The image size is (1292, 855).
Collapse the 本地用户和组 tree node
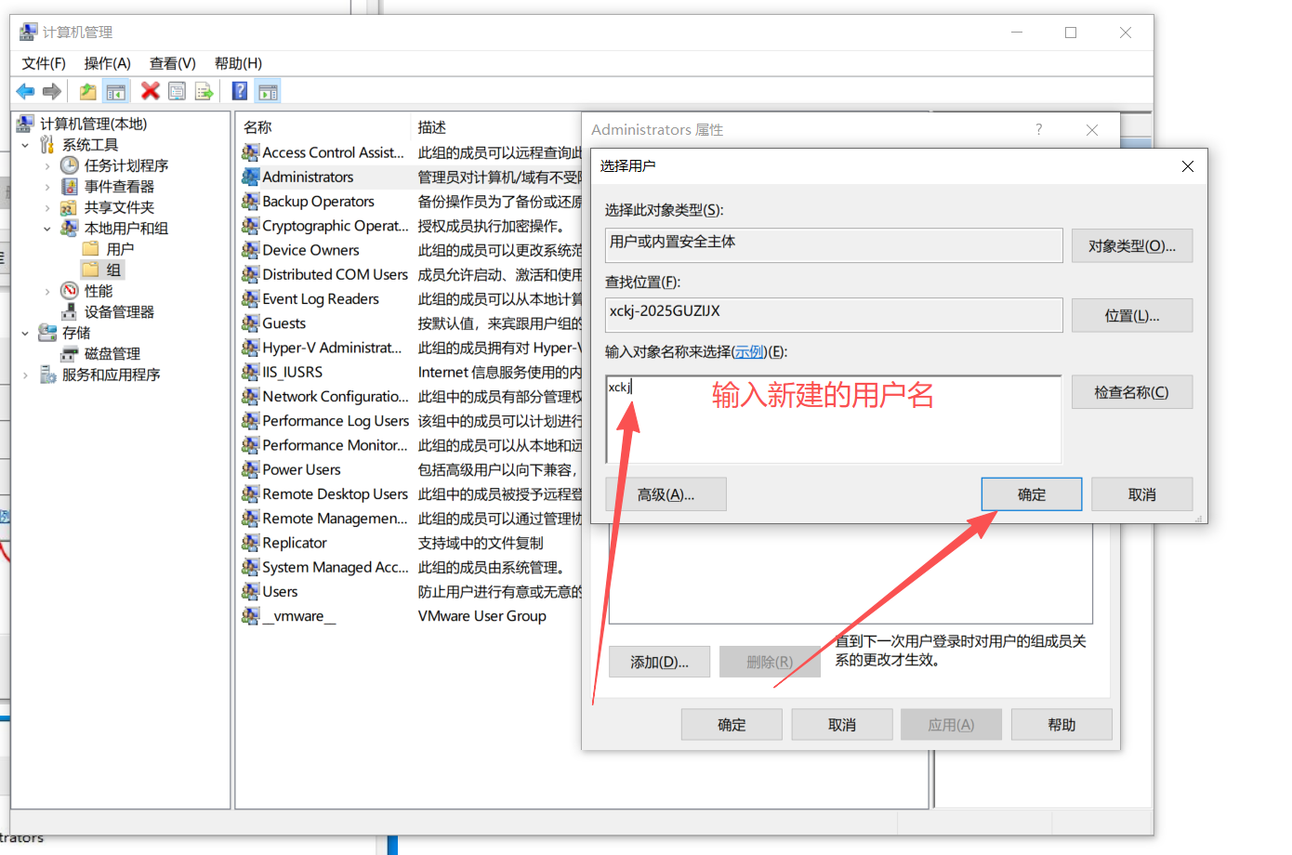pos(47,229)
